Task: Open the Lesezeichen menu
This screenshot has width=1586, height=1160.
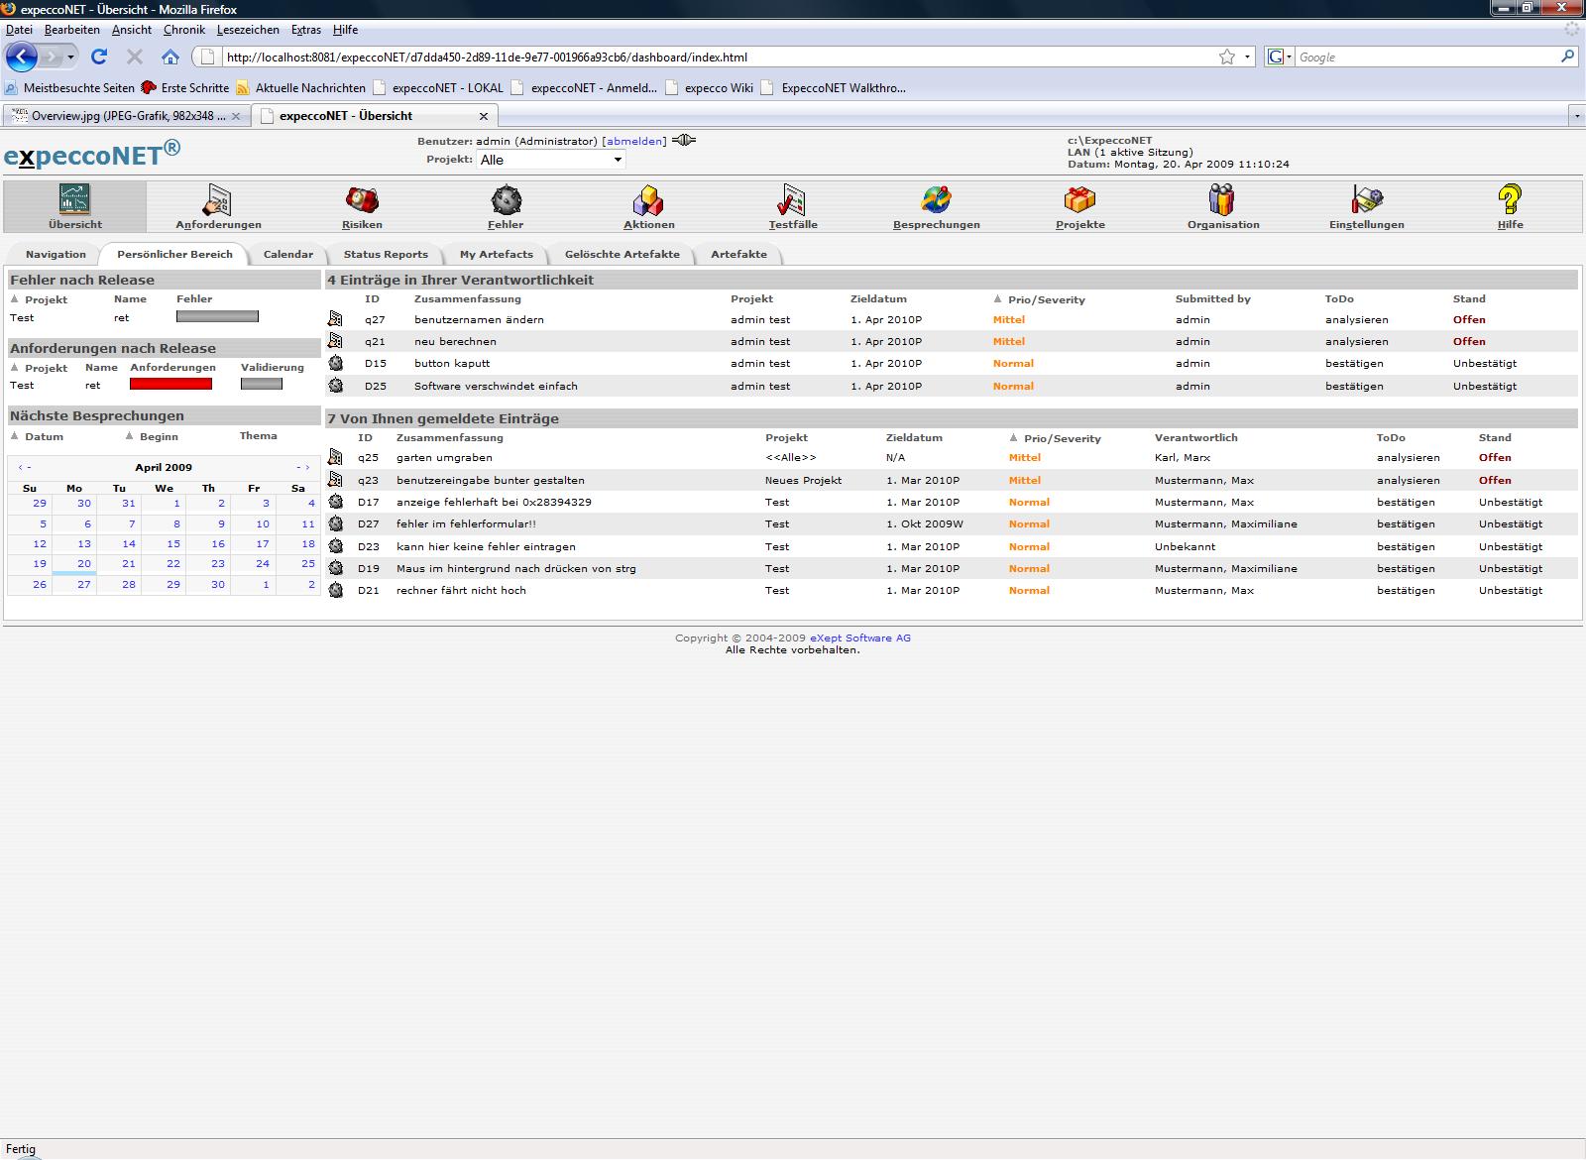Action: coord(248,30)
